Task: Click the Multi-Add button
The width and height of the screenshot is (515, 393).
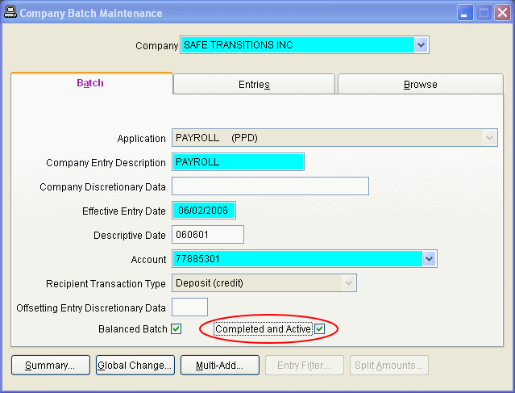Action: [219, 366]
